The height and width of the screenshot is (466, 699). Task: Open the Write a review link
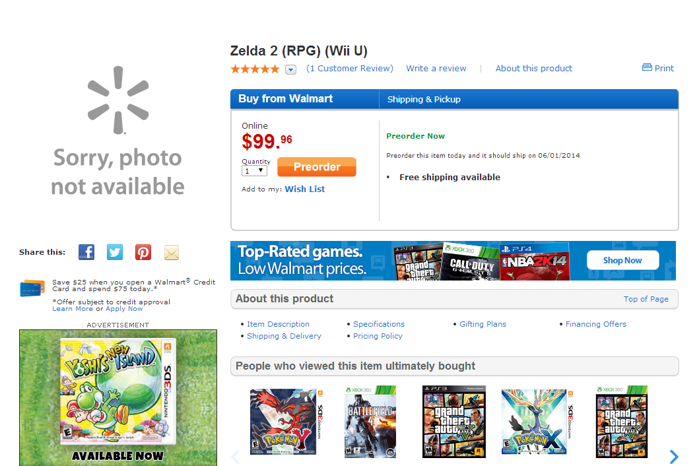click(x=436, y=69)
